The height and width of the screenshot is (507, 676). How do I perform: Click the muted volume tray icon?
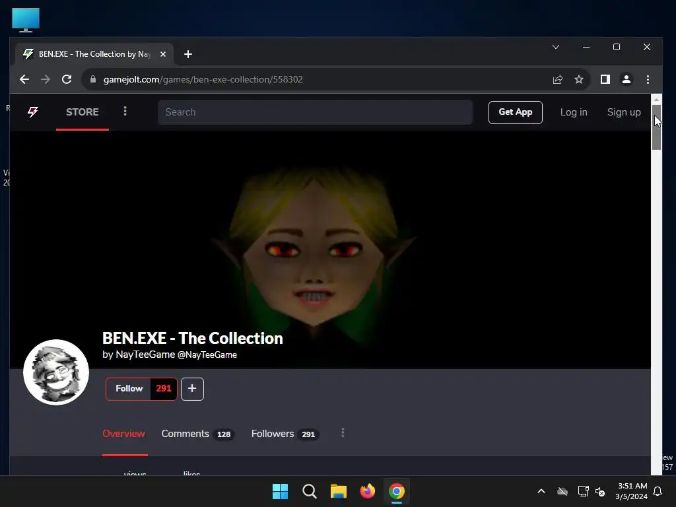pyautogui.click(x=599, y=491)
